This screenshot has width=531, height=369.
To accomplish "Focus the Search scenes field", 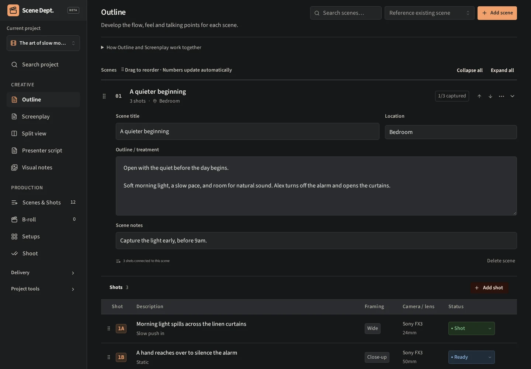I will 346,13.
